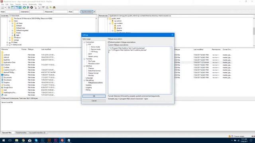Toggle synchronized browsing toolbar icon
The height and width of the screenshot is (143, 255).
coord(51,8)
